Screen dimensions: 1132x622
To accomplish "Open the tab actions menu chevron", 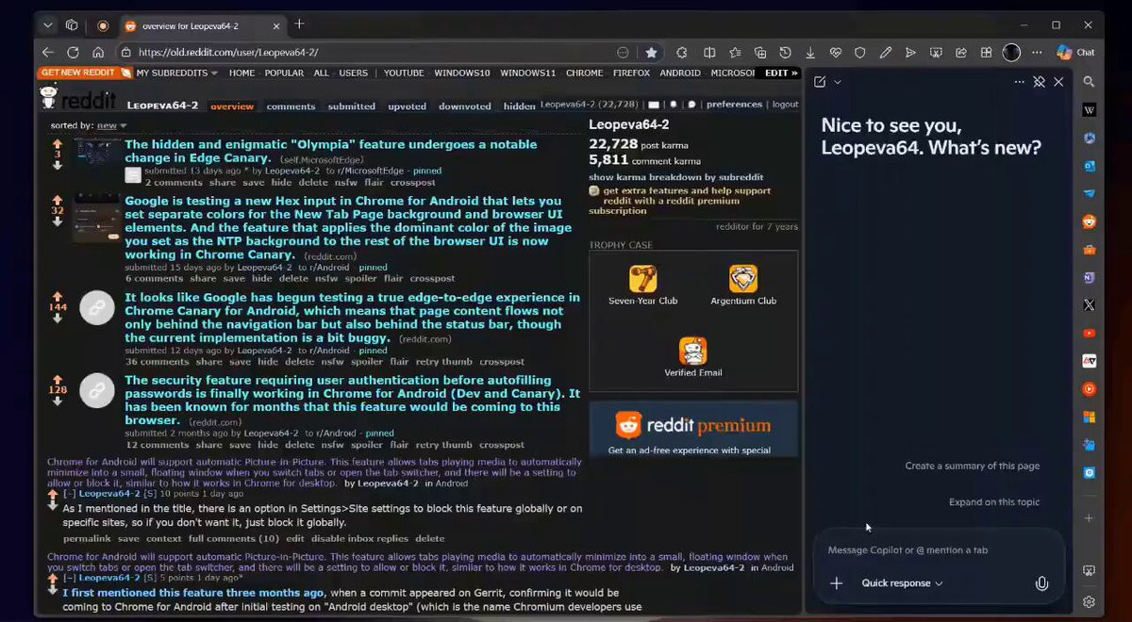I will point(48,25).
